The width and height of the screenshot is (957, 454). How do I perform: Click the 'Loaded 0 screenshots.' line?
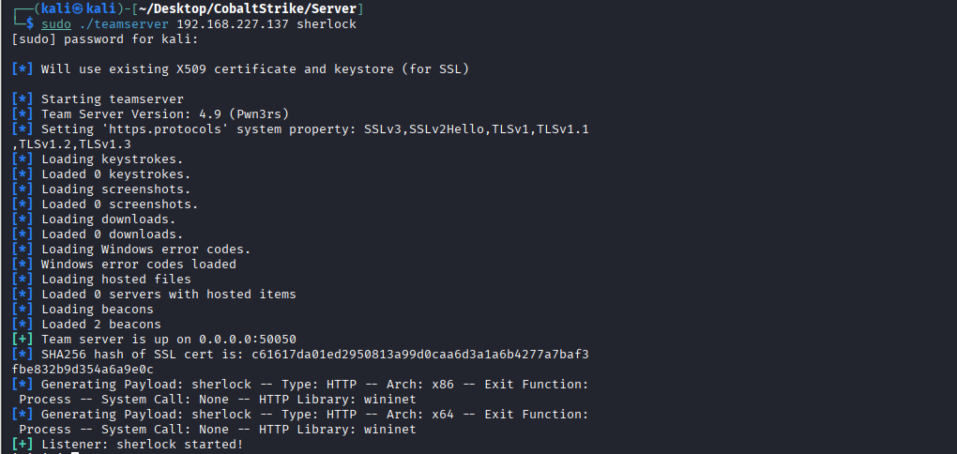(120, 204)
